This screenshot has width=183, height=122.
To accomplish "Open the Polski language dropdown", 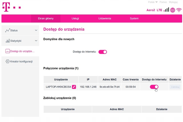I will click(x=153, y=2).
